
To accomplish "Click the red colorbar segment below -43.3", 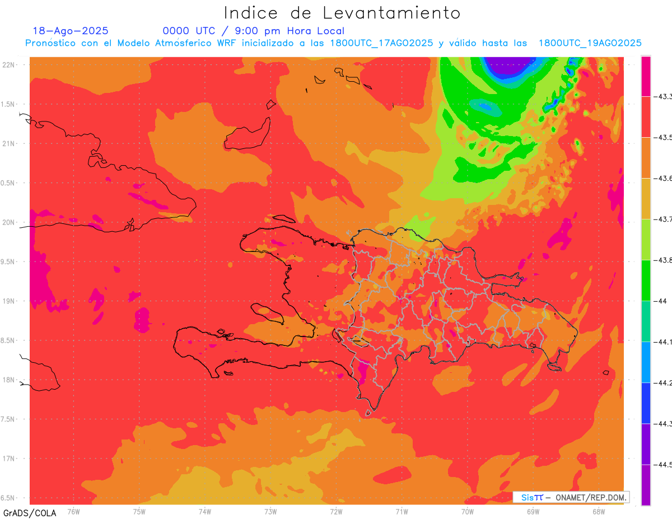I will [646, 117].
